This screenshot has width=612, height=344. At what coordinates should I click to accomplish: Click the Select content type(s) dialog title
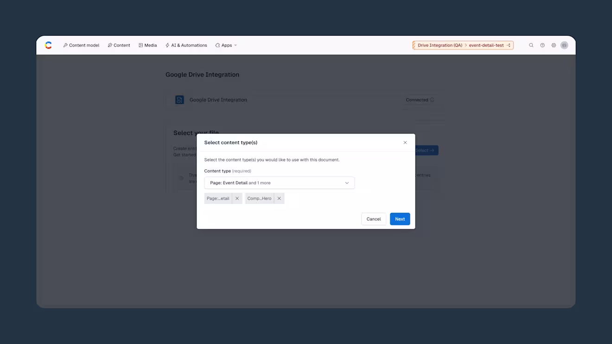(x=231, y=142)
